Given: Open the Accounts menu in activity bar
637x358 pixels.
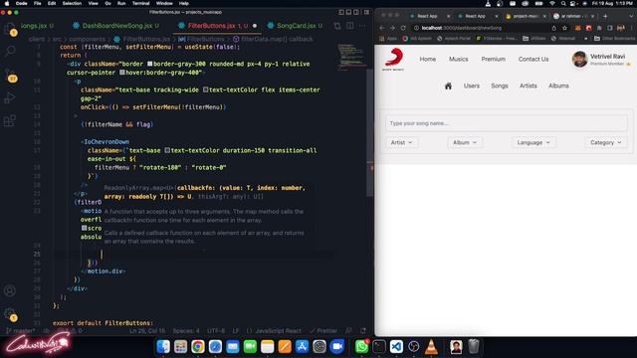Looking at the screenshot, I should pos(10,290).
